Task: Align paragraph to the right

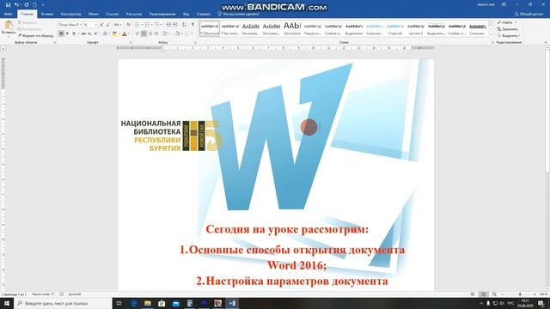Action: pyautogui.click(x=150, y=33)
